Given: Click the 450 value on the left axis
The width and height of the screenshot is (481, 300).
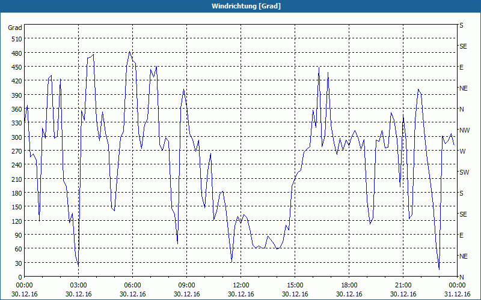Looking at the screenshot, I should click(x=17, y=67).
